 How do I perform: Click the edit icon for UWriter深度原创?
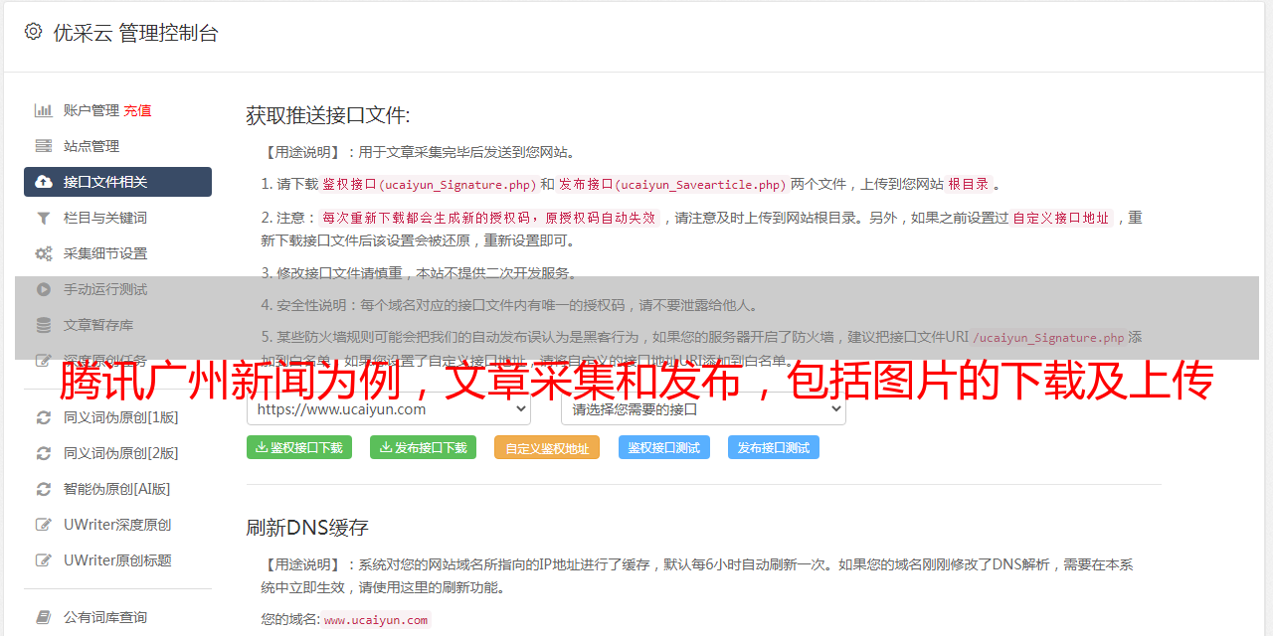point(44,525)
